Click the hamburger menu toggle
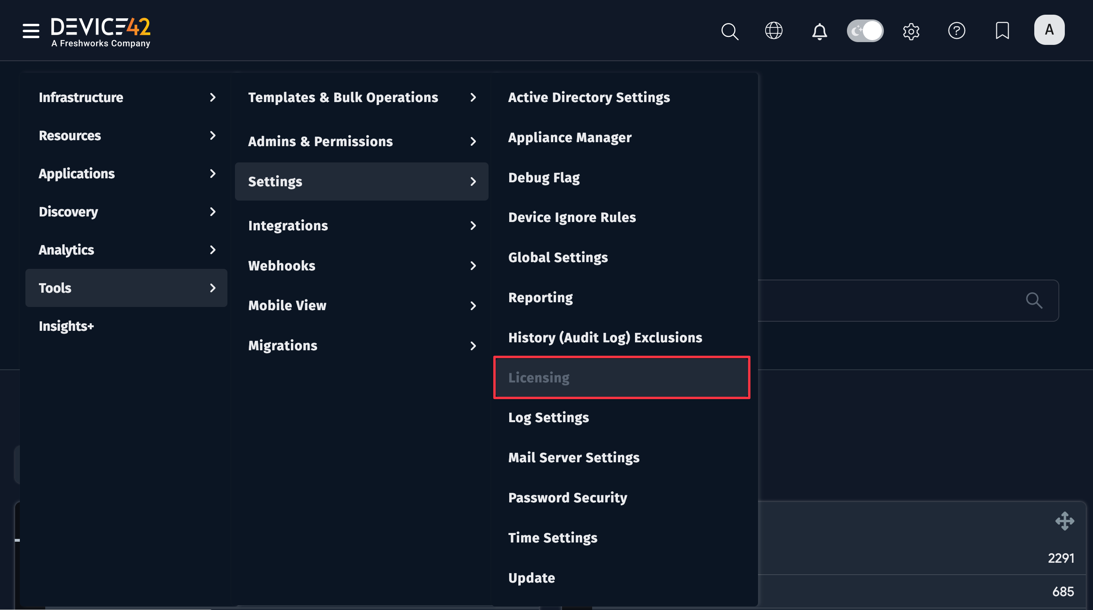 click(x=31, y=31)
